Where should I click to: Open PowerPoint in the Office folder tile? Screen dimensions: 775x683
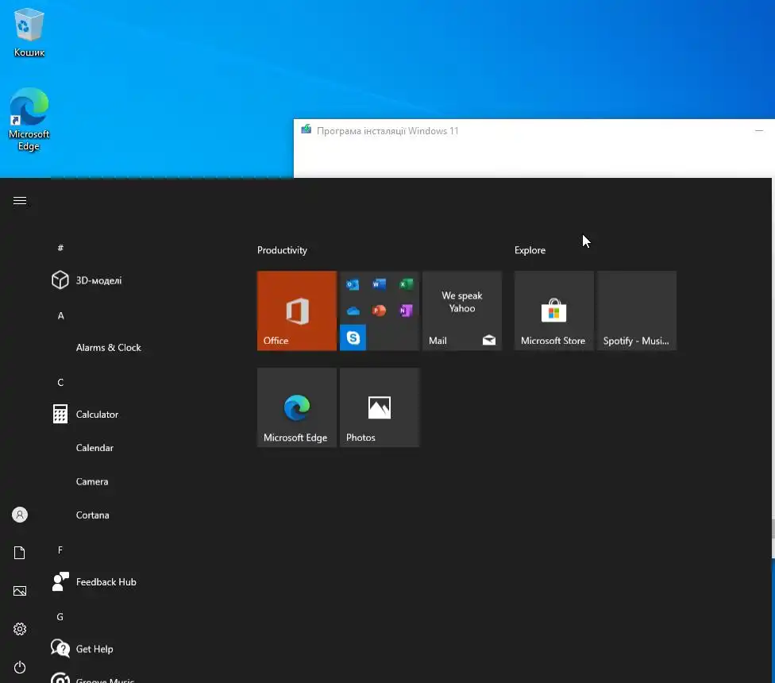pyautogui.click(x=379, y=311)
